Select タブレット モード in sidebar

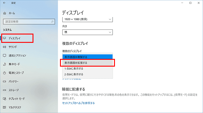pos(17,99)
